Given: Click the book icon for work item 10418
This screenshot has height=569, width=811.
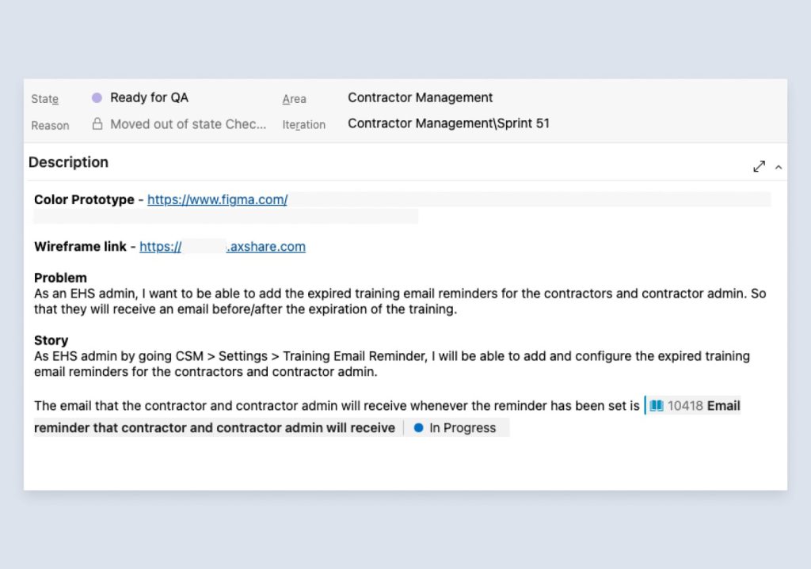Looking at the screenshot, I should click(656, 406).
